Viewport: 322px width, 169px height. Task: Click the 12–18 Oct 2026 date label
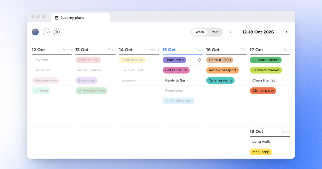[x=258, y=32]
